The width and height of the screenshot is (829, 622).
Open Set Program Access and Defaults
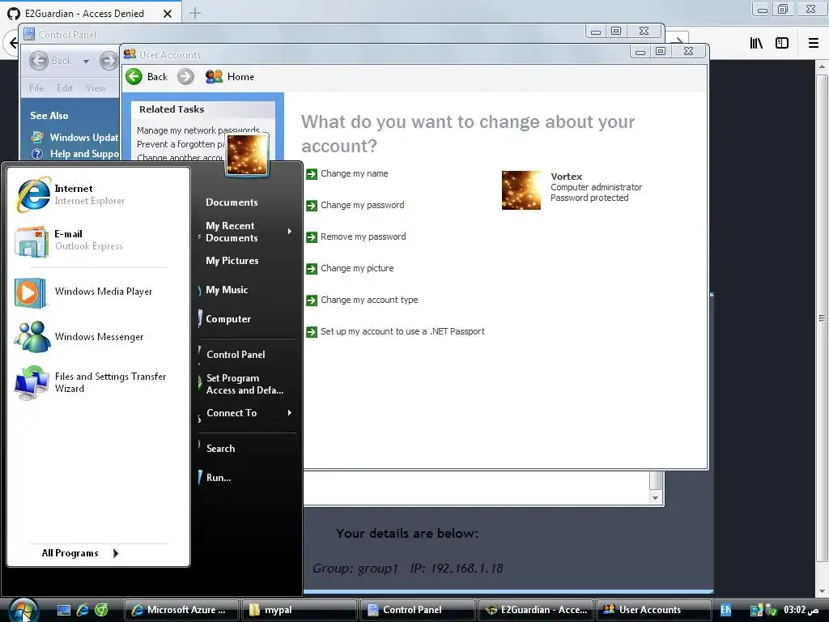tap(244, 384)
